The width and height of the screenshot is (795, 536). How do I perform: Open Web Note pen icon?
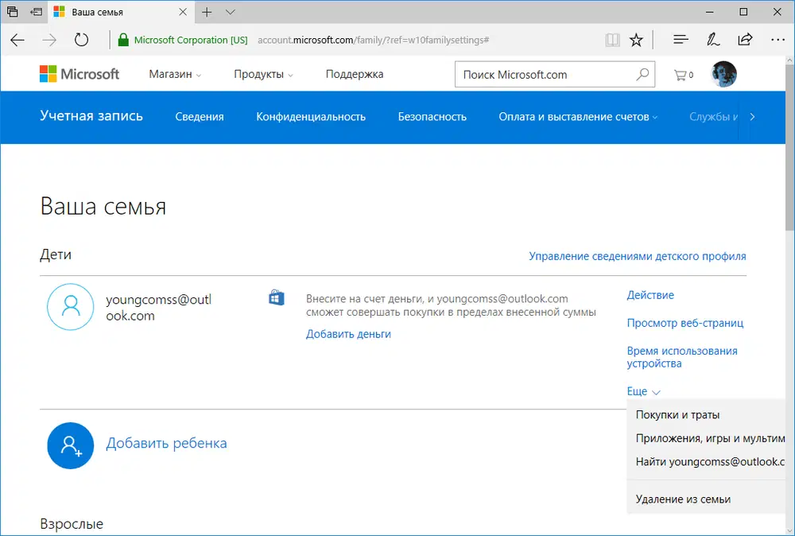[x=713, y=40]
